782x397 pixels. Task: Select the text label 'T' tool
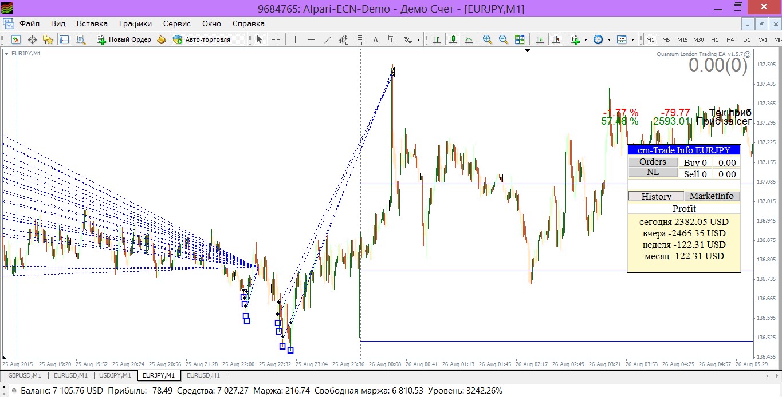391,39
